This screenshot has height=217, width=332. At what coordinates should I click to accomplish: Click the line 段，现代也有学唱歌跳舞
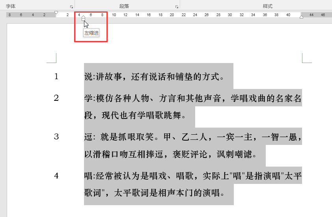[x=135, y=115]
